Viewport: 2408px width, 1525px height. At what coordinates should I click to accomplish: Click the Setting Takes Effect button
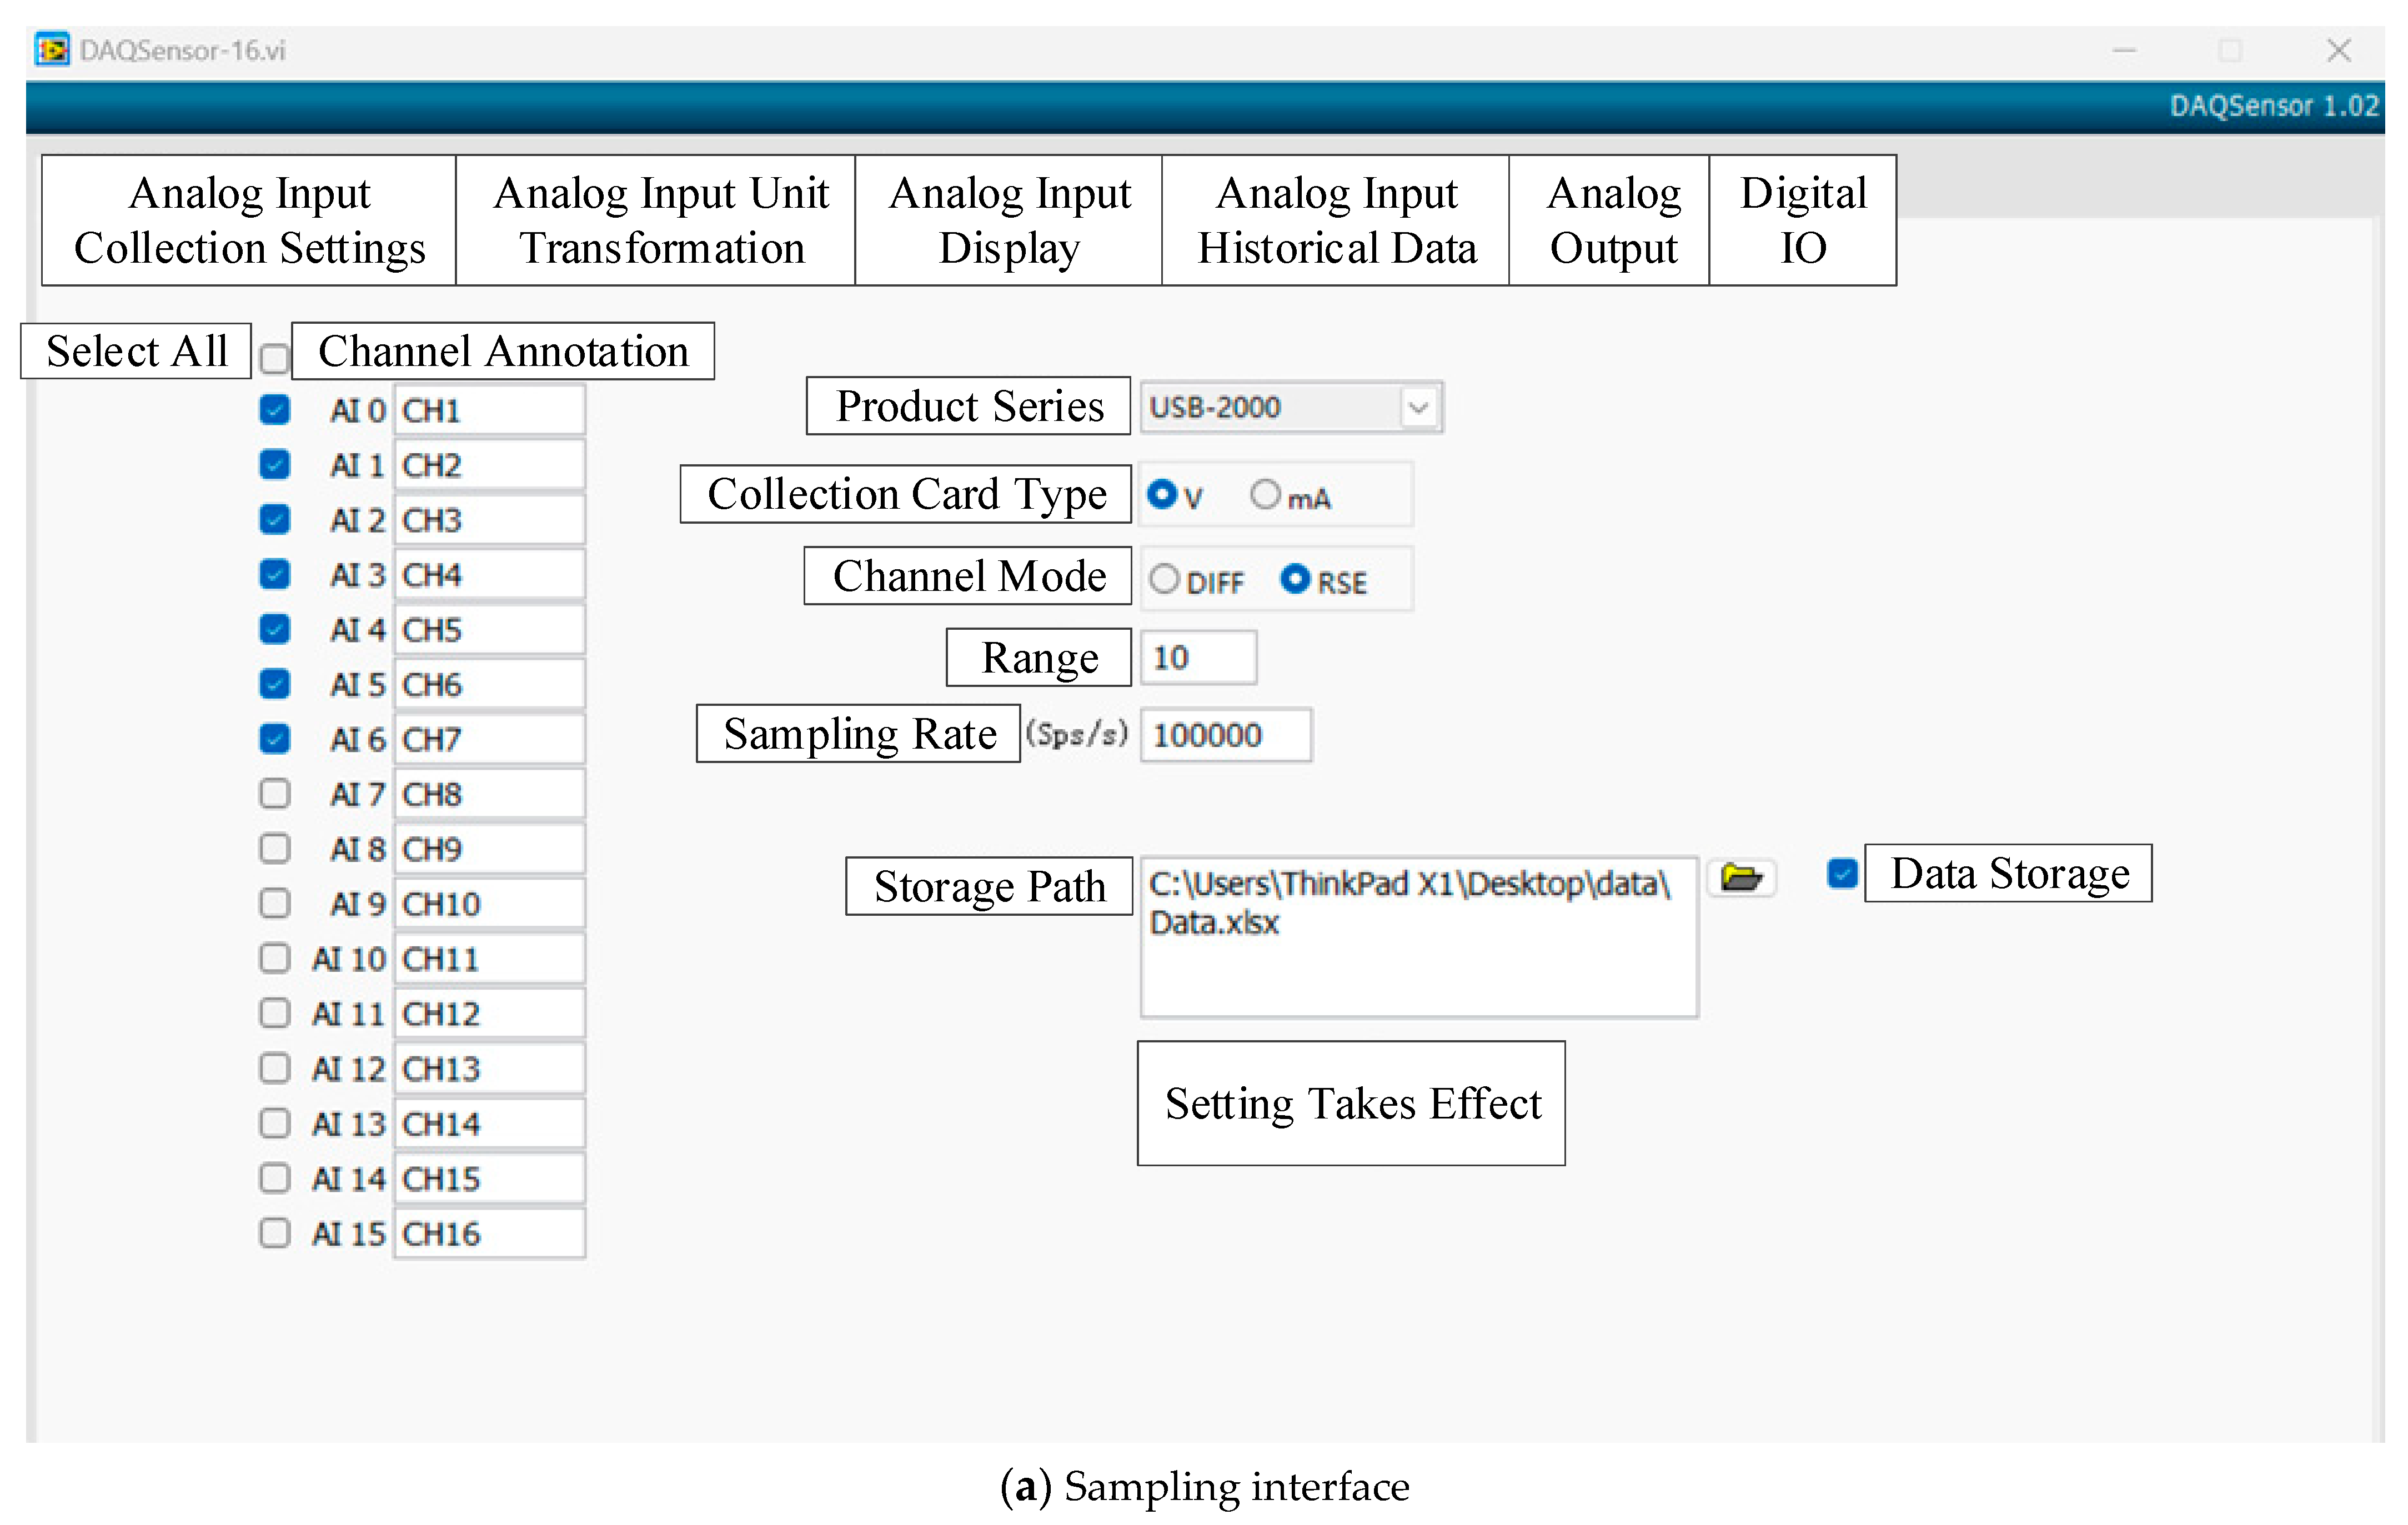1351,1103
